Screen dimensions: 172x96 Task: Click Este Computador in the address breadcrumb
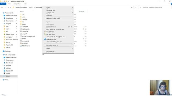(21, 7)
